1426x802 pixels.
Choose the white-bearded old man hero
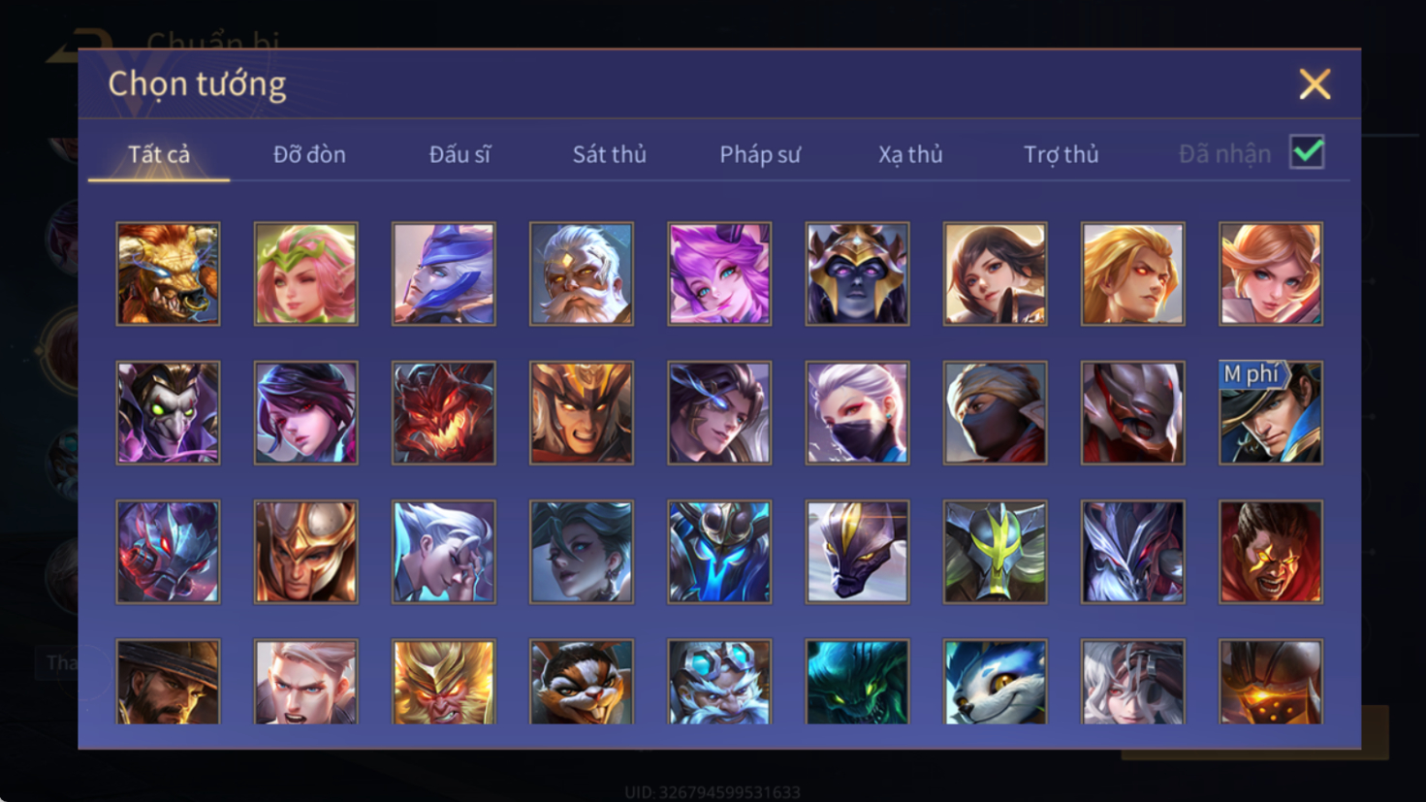coord(581,273)
